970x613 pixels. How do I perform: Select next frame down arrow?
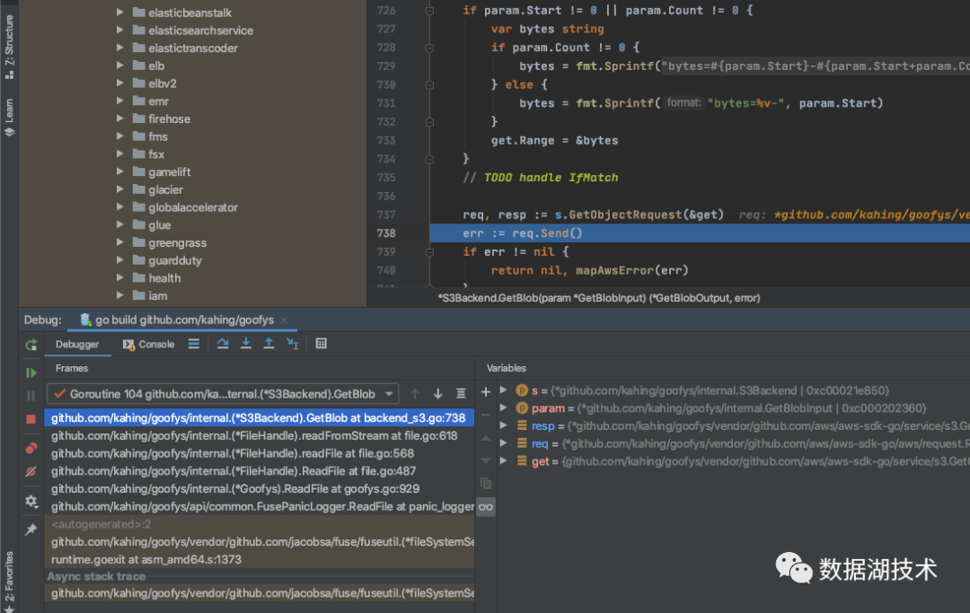[438, 394]
